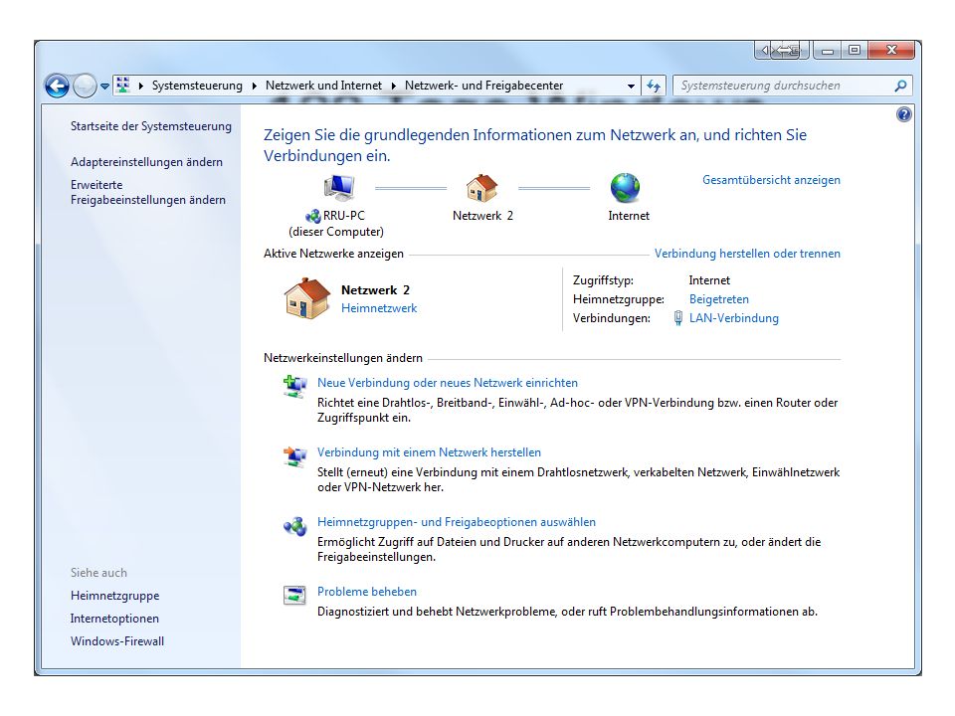Open Neue Verbindung oder neues Netzwerk einrichten

[448, 383]
